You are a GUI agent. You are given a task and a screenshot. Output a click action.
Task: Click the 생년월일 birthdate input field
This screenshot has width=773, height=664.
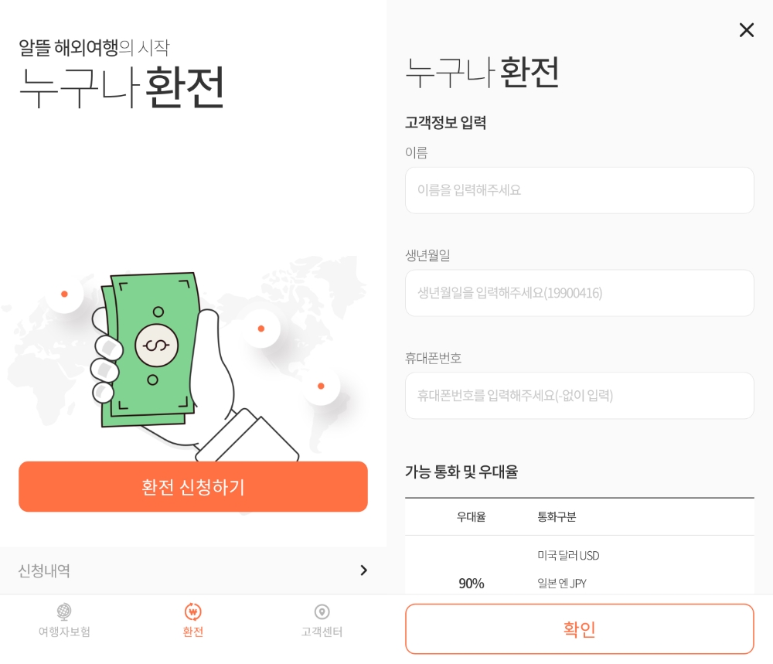click(x=579, y=293)
